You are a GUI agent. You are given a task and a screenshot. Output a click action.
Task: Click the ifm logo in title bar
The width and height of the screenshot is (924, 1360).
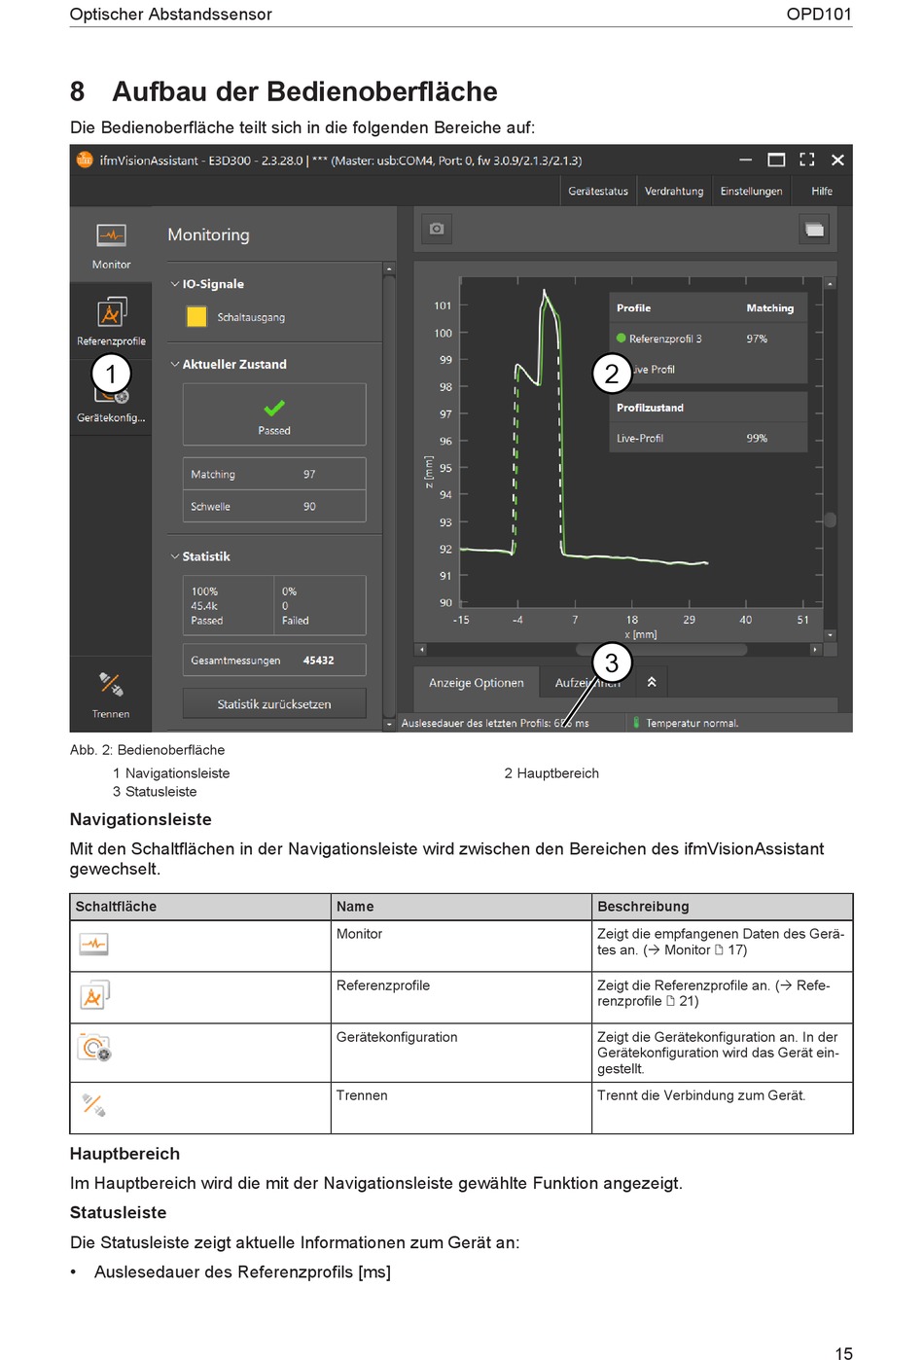pyautogui.click(x=85, y=160)
